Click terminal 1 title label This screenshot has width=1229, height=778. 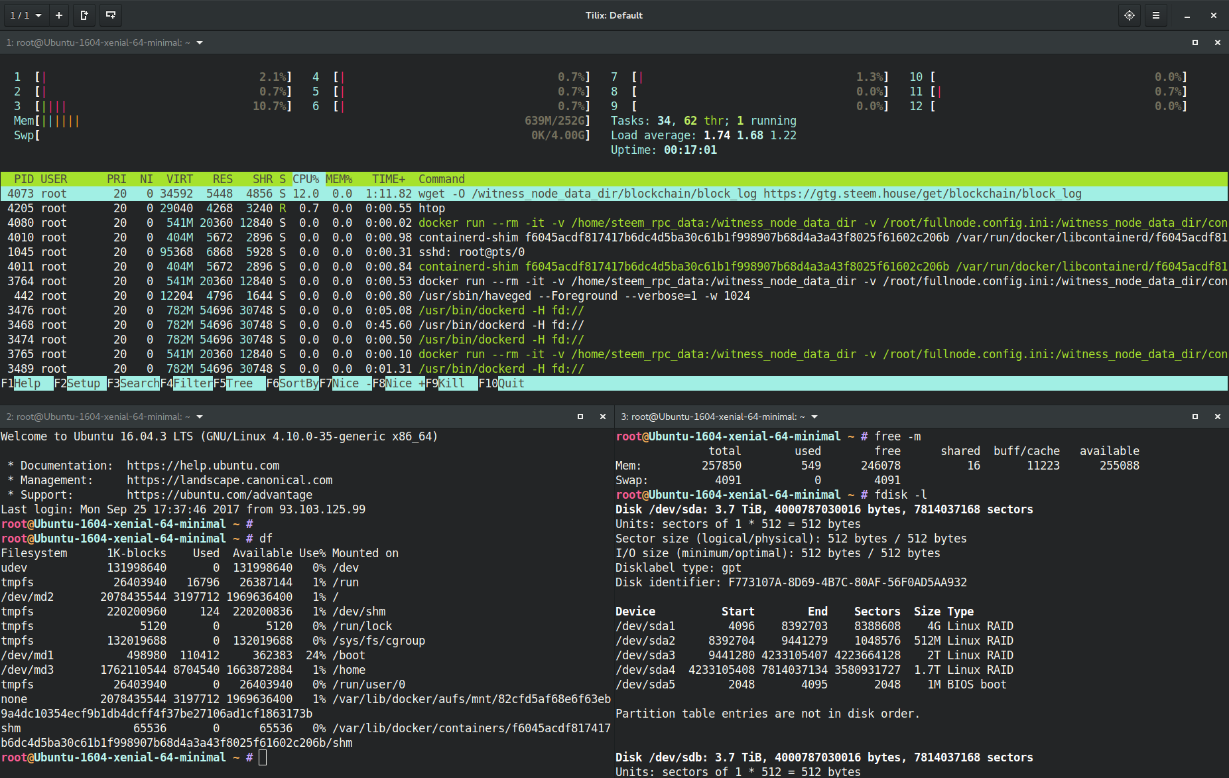pyautogui.click(x=98, y=42)
